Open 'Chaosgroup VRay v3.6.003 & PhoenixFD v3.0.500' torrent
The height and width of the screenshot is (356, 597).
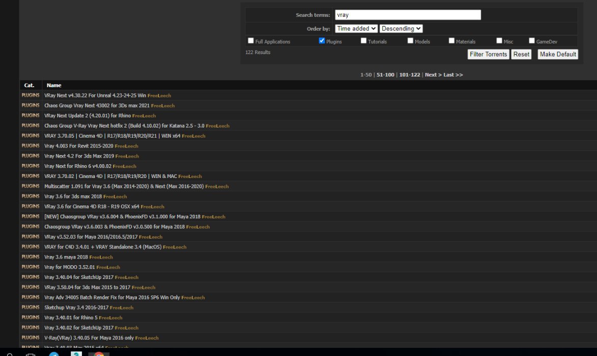pyautogui.click(x=115, y=226)
